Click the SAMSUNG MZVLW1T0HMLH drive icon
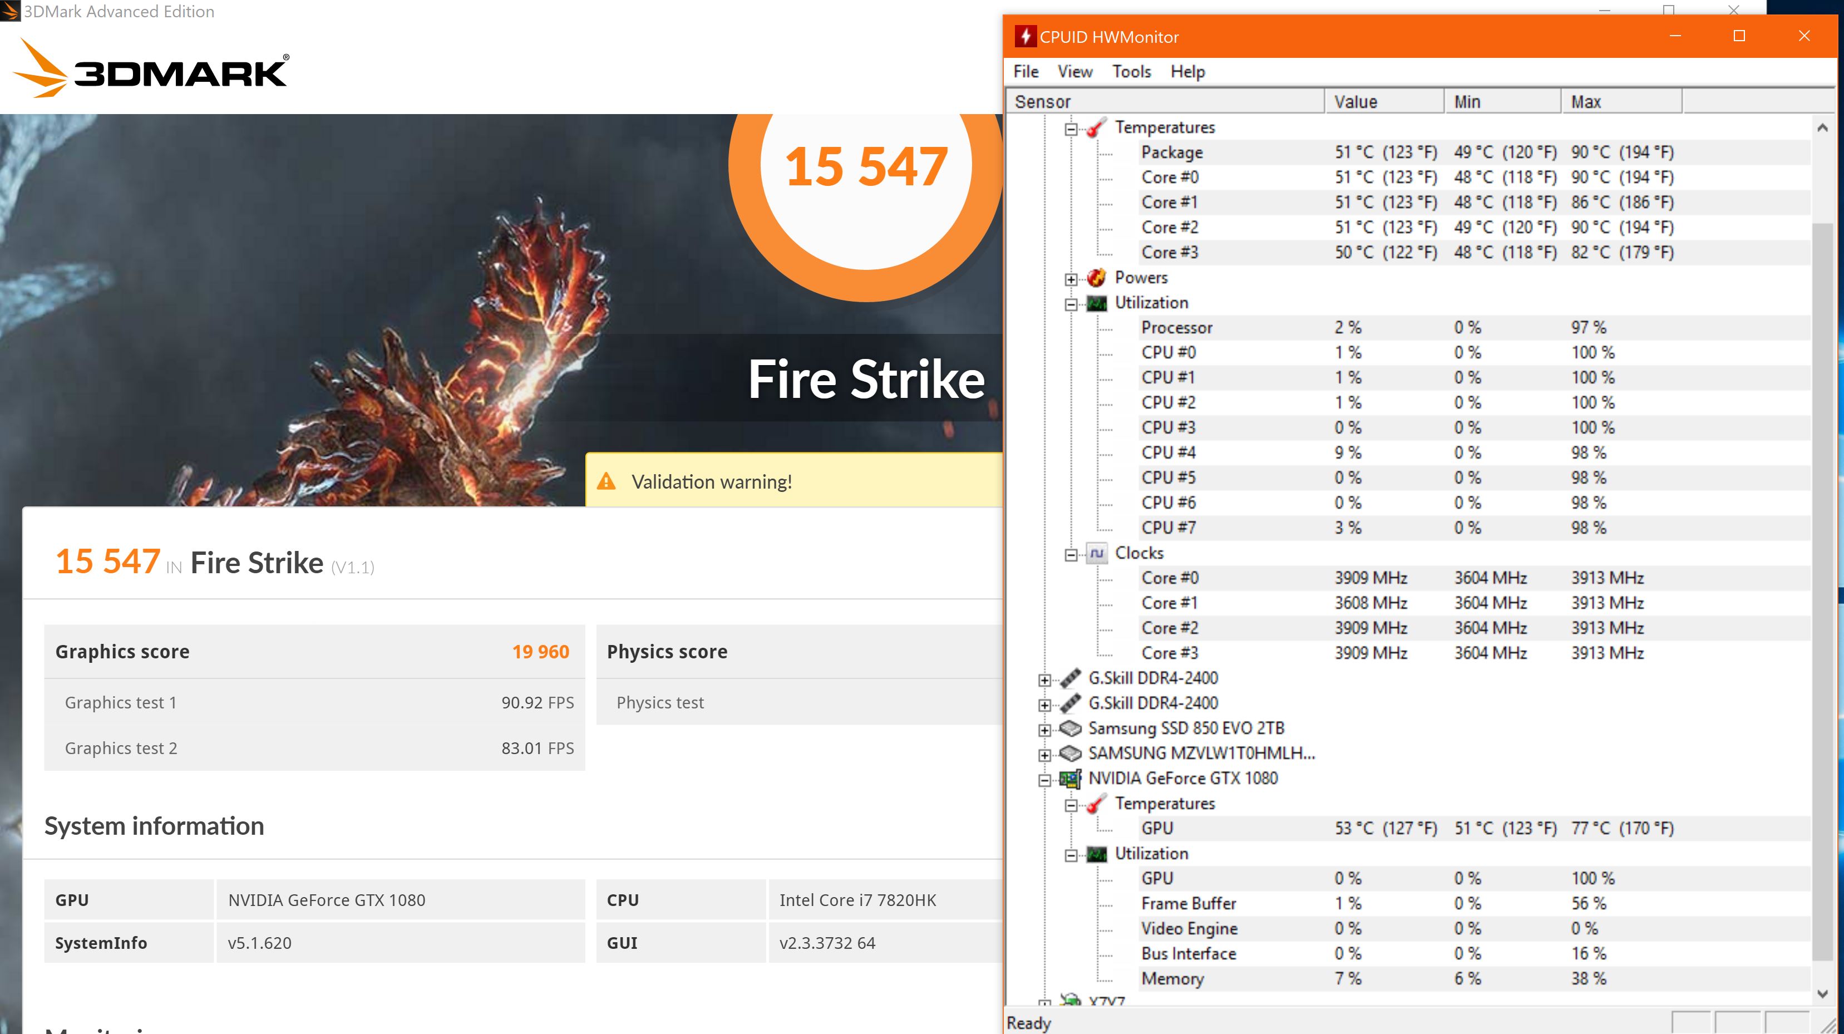Image resolution: width=1844 pixels, height=1034 pixels. [1069, 754]
